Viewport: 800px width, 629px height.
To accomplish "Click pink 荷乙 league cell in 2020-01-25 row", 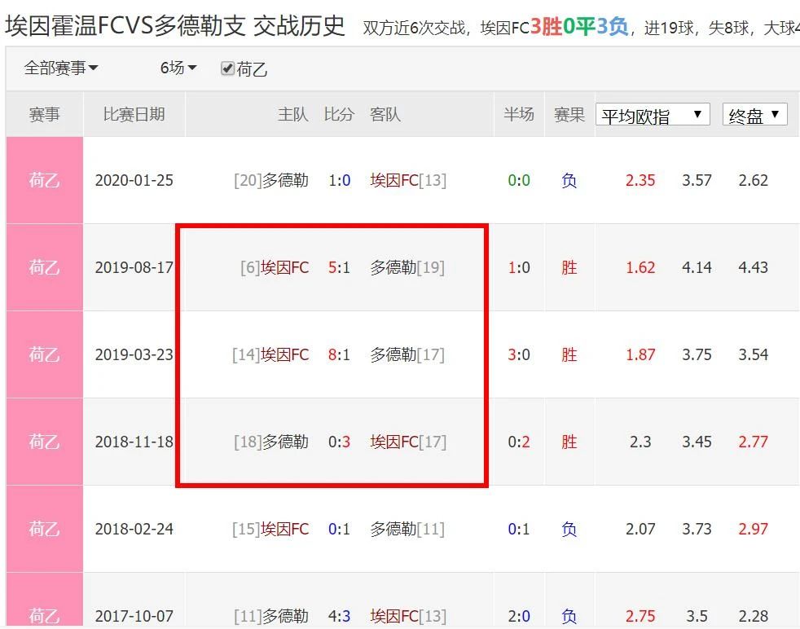I will coord(44,180).
